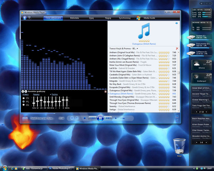Open the System (C:) drive gadget

199,37
